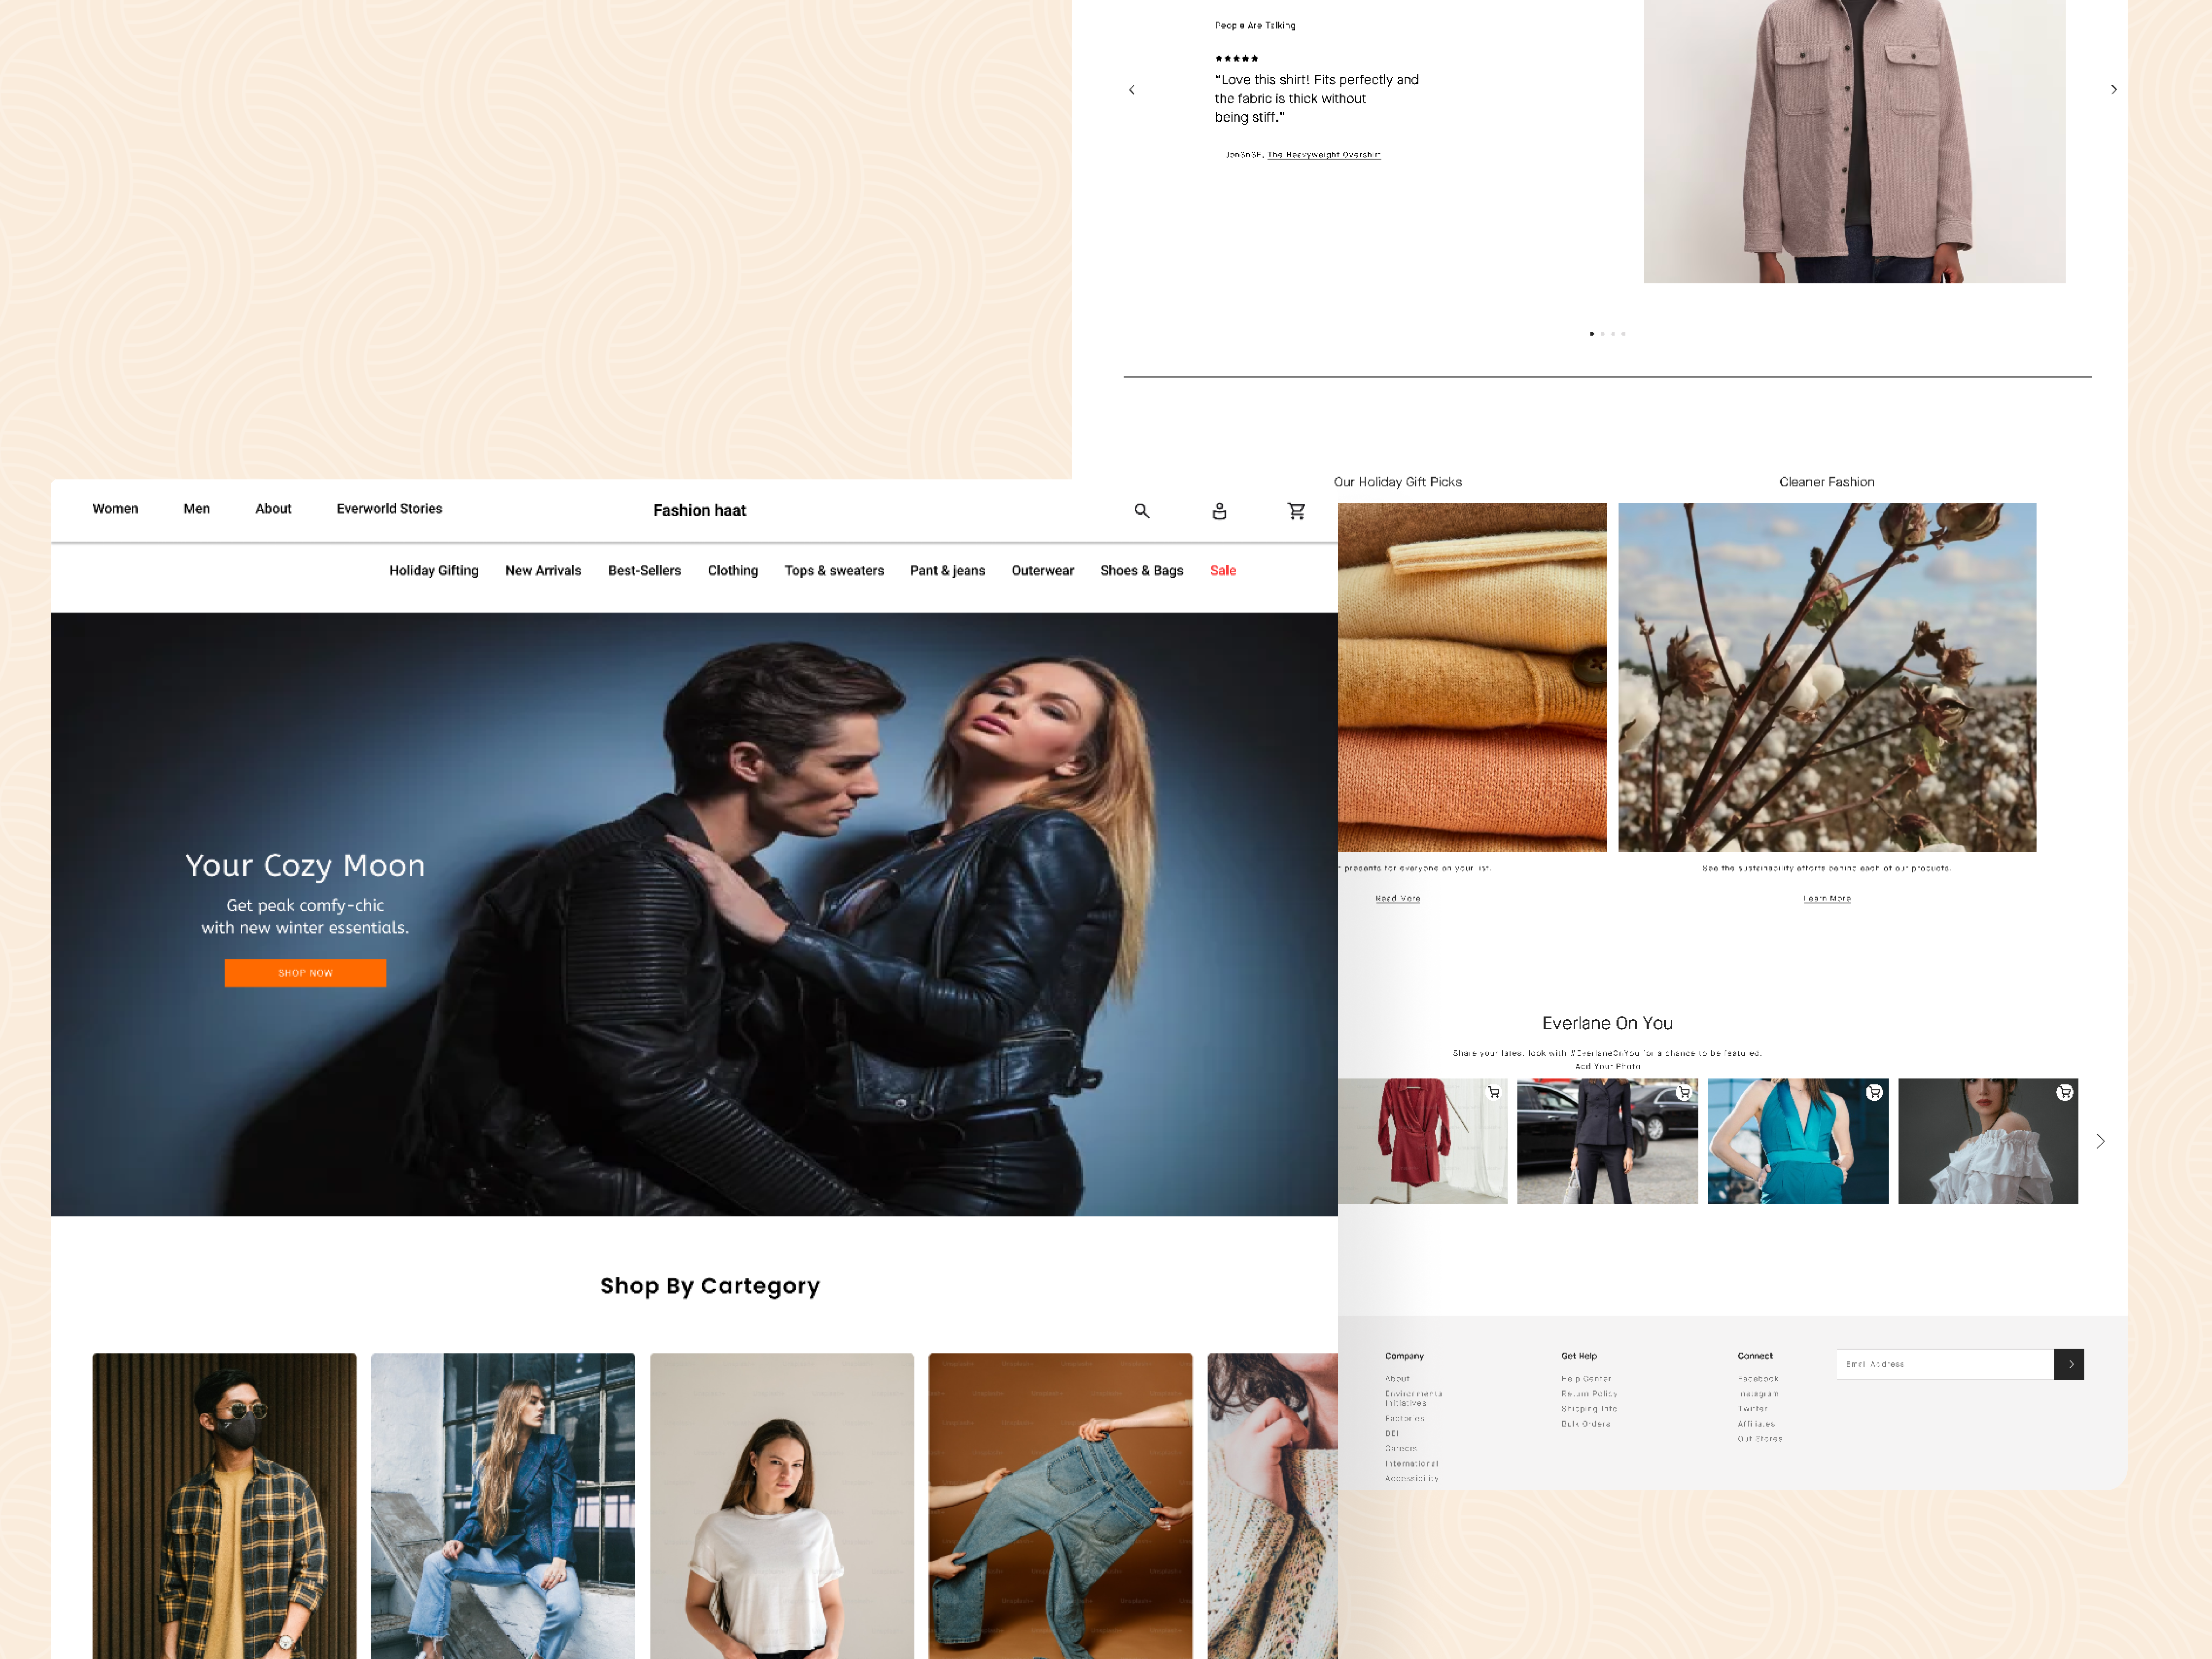This screenshot has height=1659, width=2212.
Task: Open footer Instagram link
Action: [1757, 1394]
